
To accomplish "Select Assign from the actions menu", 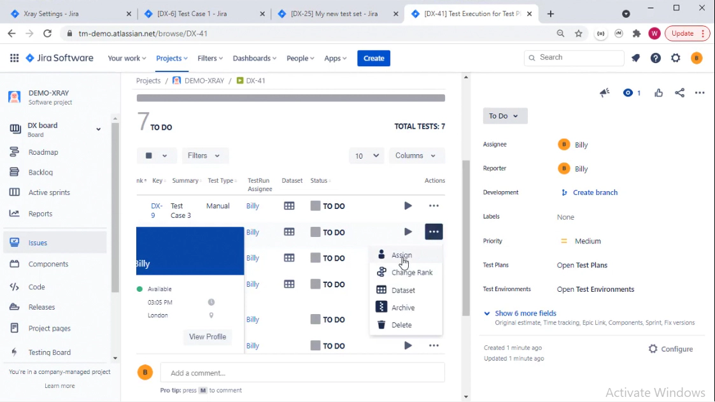I will click(x=402, y=255).
